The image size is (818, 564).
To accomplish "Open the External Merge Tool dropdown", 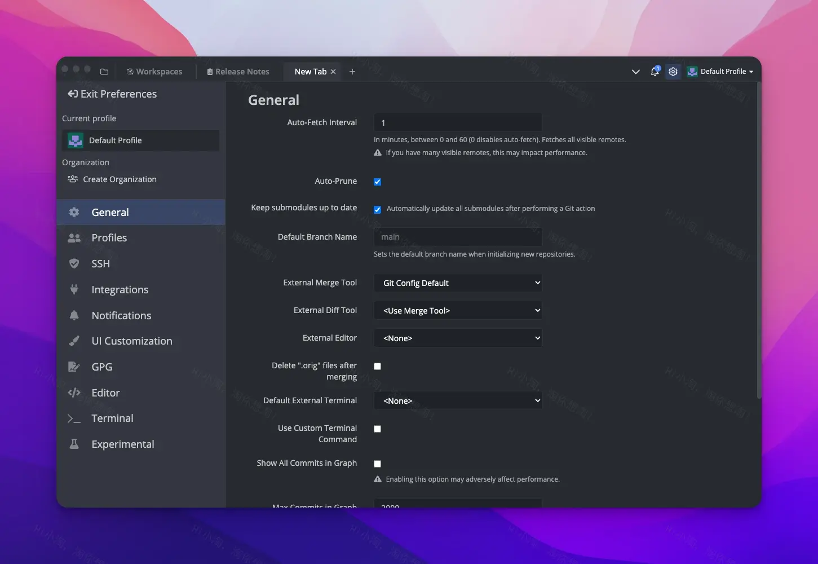I will (458, 283).
